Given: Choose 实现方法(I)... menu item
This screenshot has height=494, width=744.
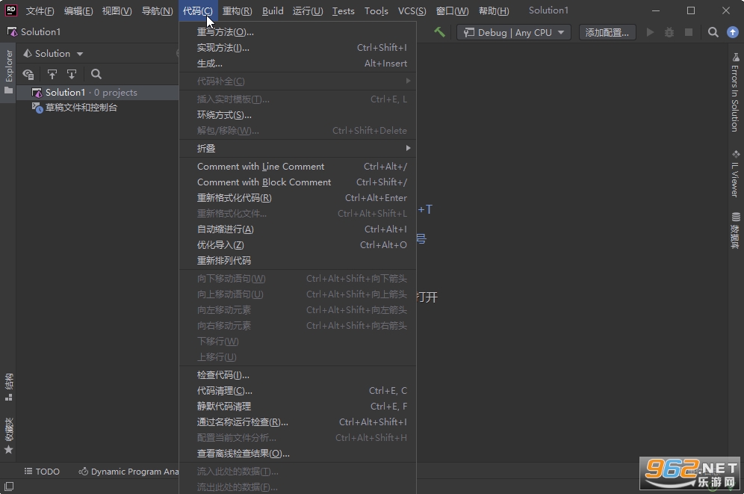Looking at the screenshot, I should [x=297, y=47].
